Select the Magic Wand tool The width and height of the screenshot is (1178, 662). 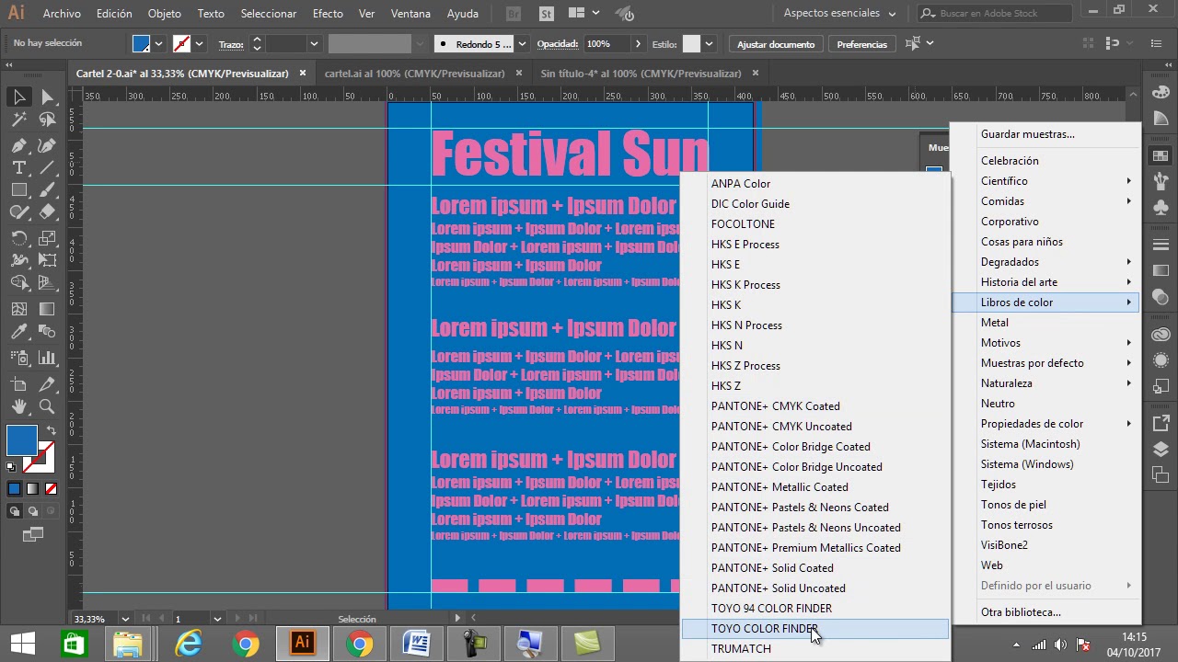[x=19, y=120]
